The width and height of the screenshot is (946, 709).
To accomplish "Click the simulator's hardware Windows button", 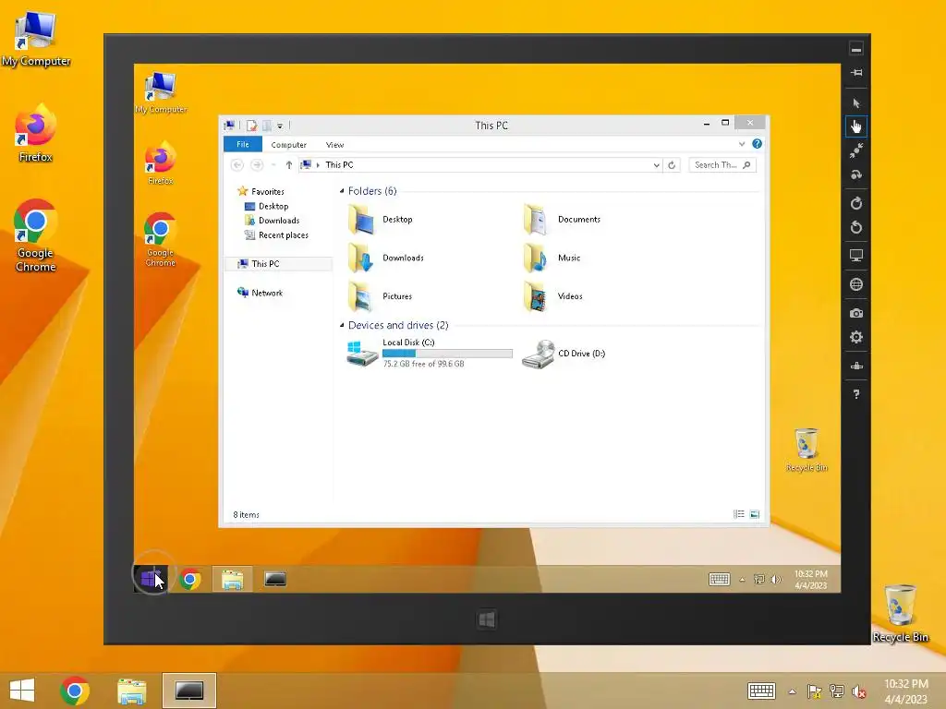I will (487, 619).
